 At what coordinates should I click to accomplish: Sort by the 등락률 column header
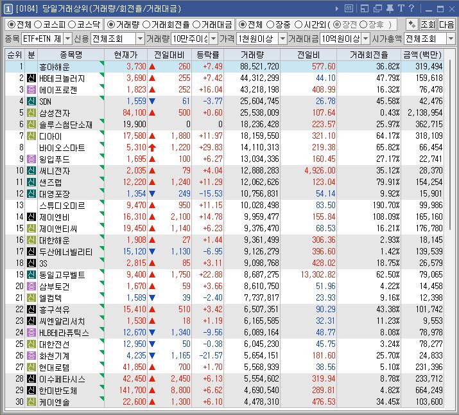click(208, 55)
